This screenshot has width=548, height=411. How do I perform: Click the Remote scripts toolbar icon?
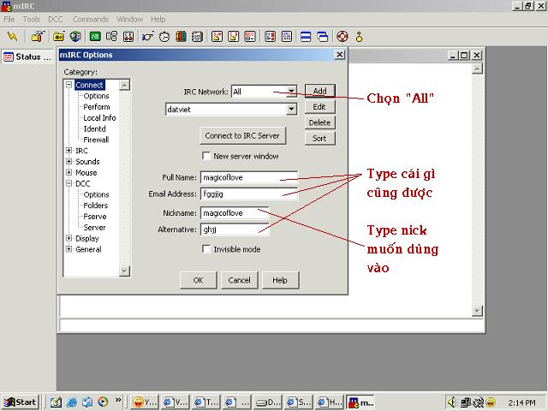tap(128, 36)
